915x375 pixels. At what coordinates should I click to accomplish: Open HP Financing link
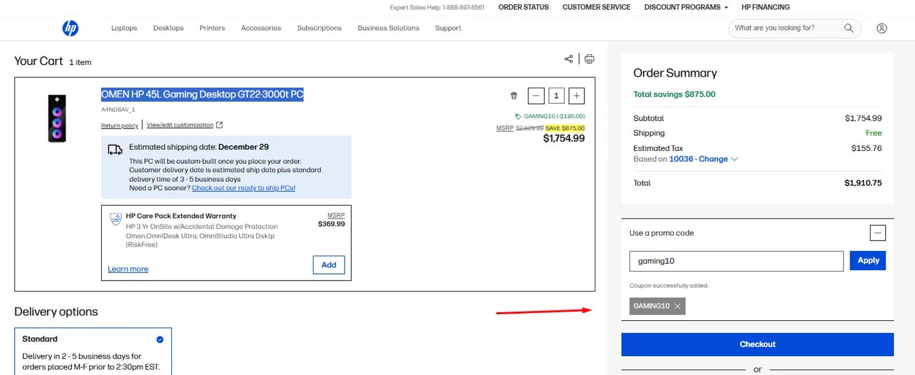point(766,7)
